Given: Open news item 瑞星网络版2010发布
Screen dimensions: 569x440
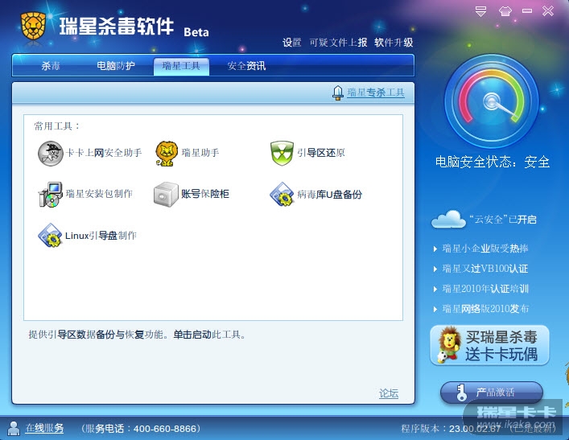Looking at the screenshot, I should [x=485, y=309].
